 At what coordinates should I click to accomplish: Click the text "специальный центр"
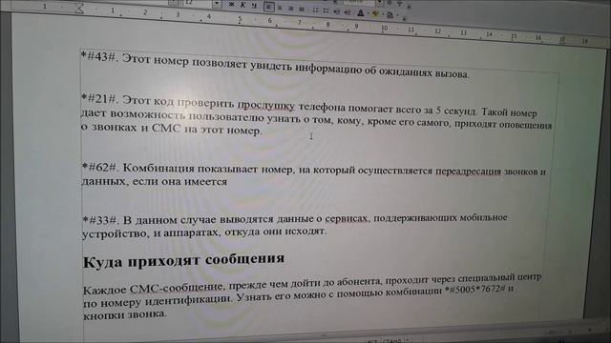499,277
